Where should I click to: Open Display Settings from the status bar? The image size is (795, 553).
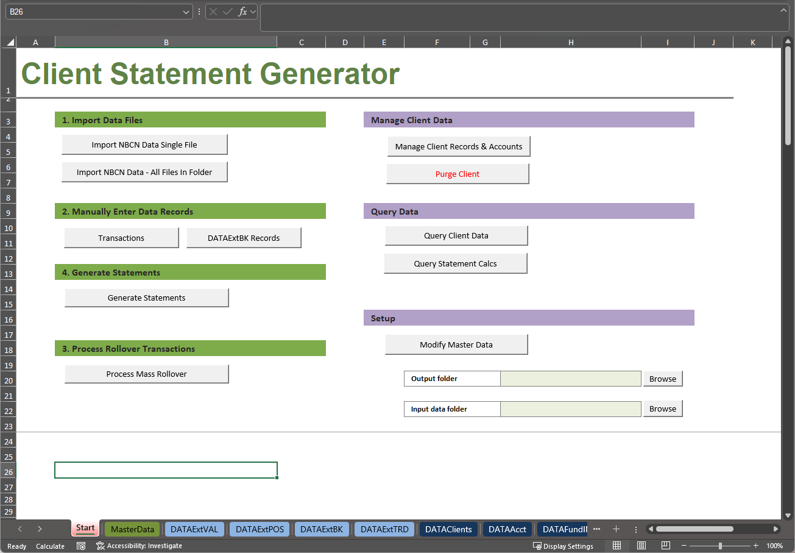pos(564,546)
